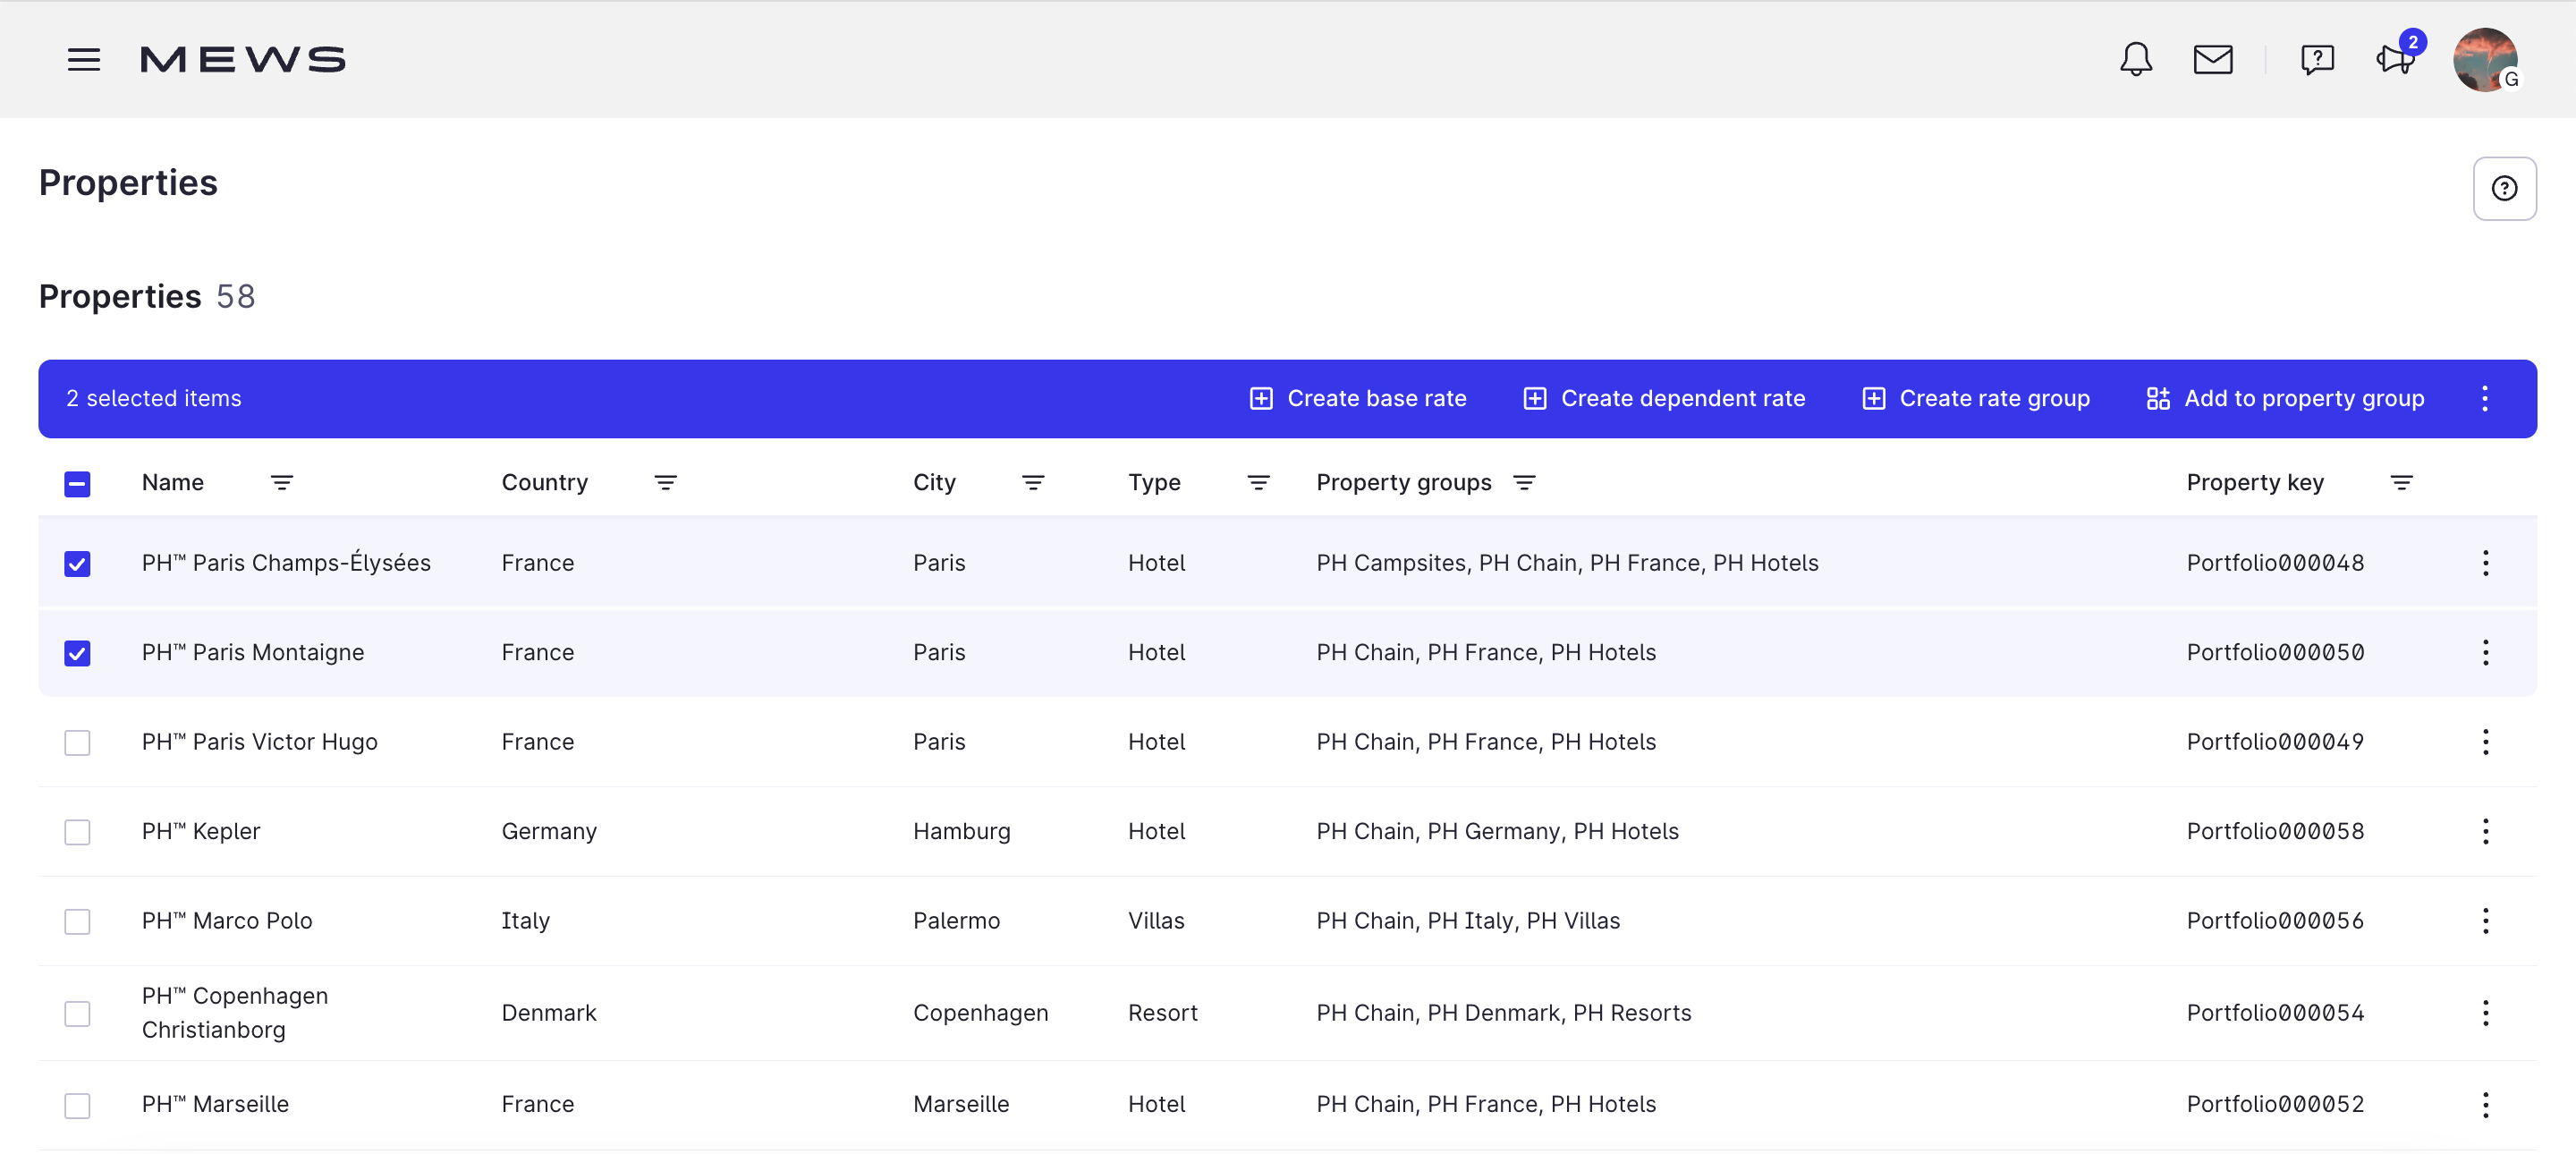Click property name PH Copenhagen Christianborg
This screenshot has height=1154, width=2576.
[x=235, y=1013]
